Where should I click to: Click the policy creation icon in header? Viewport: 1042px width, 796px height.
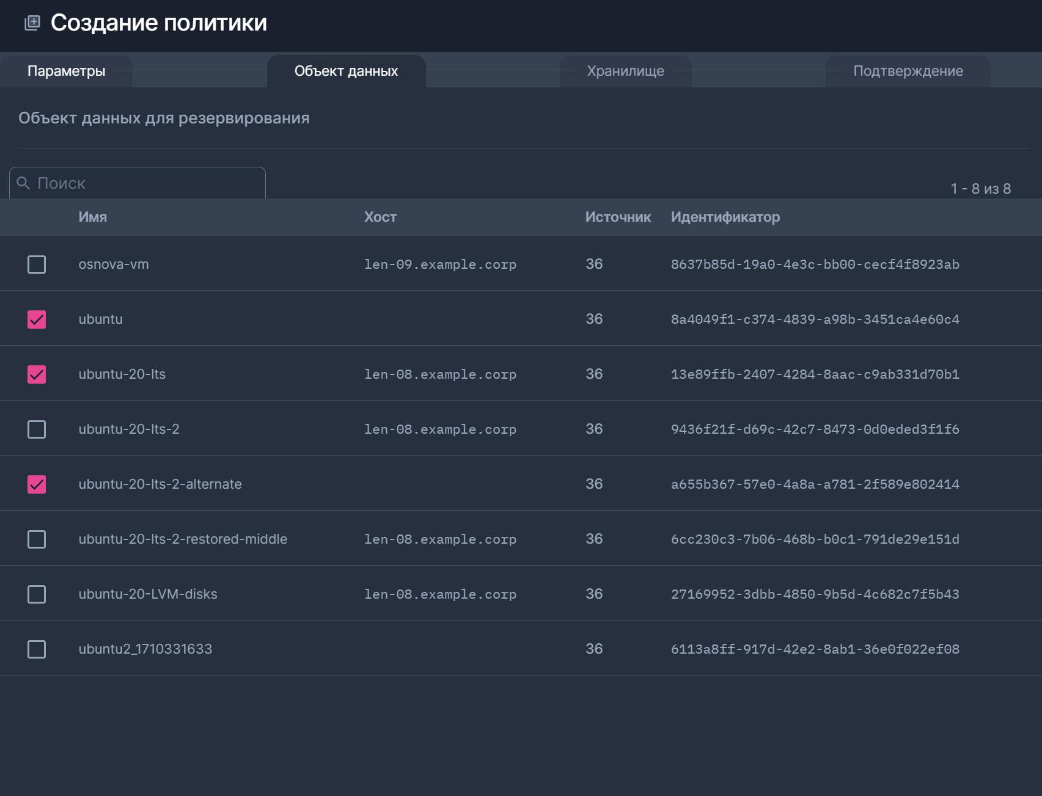(x=32, y=23)
